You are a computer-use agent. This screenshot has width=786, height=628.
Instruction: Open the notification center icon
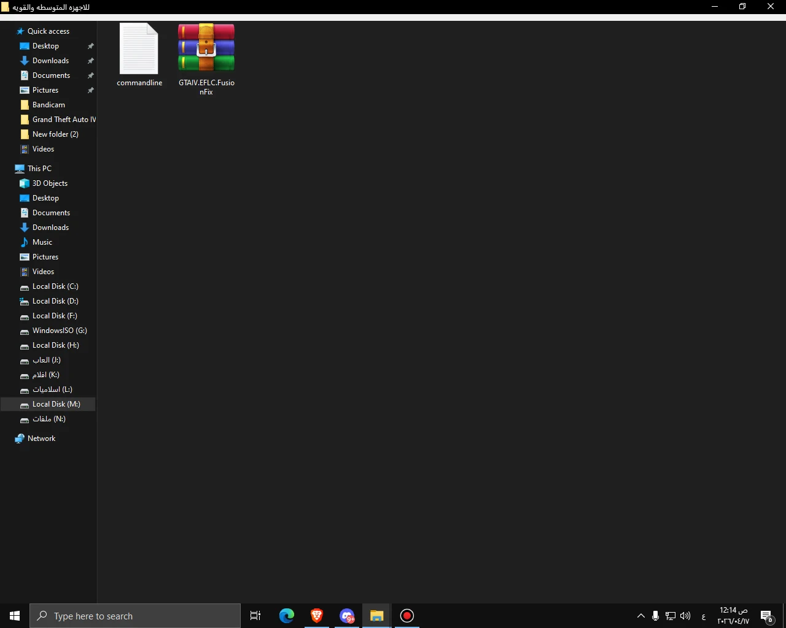tap(766, 616)
